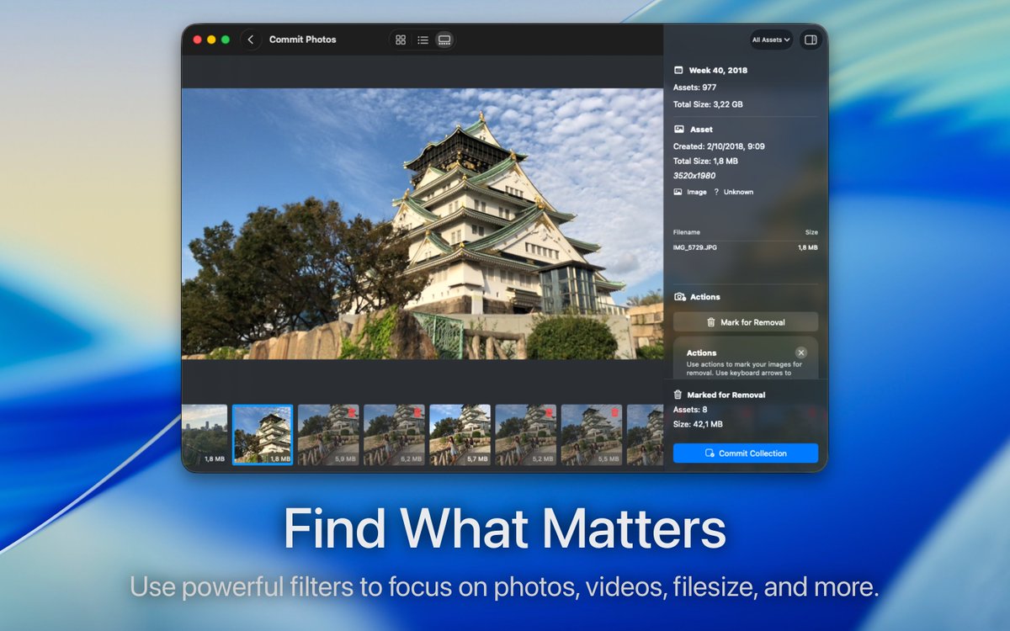The width and height of the screenshot is (1010, 631).
Task: Click removal trash badge on 5,5 MB thumbnail
Action: [614, 412]
